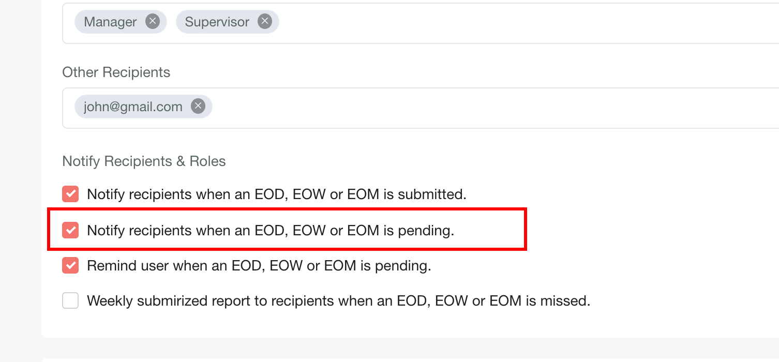
Task: Select the Manager tag chip
Action: tap(110, 22)
